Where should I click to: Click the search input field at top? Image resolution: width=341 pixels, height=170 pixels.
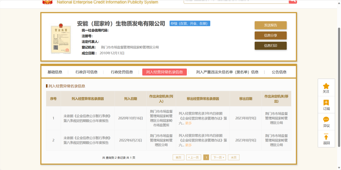(x=236, y=1)
